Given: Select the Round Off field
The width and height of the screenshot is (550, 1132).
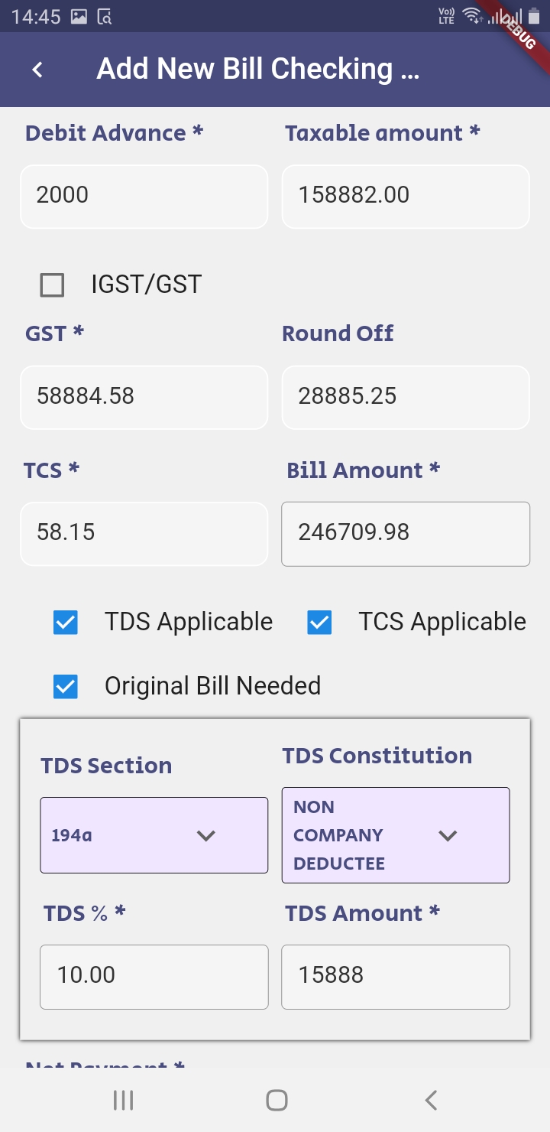Looking at the screenshot, I should 406,397.
